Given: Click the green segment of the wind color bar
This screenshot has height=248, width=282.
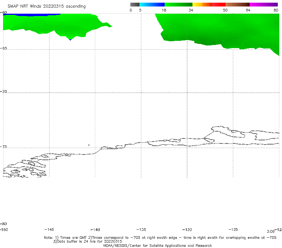Looking at the screenshot, I should coord(178,5).
